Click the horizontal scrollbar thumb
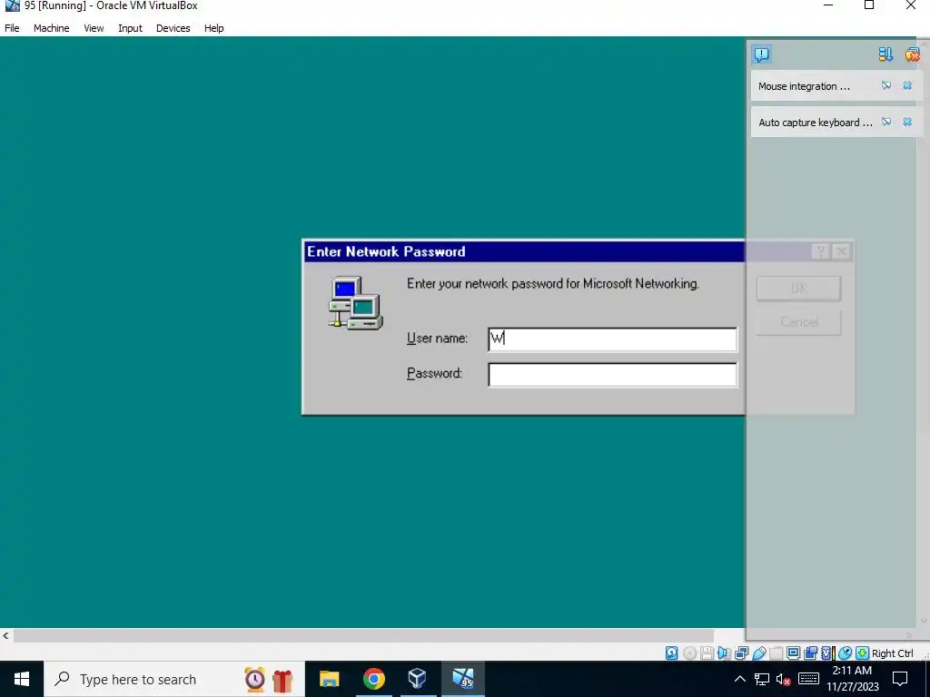This screenshot has height=697, width=930. [x=363, y=635]
